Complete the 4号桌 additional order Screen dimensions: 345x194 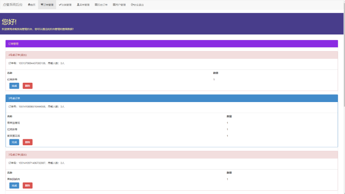tap(14, 86)
